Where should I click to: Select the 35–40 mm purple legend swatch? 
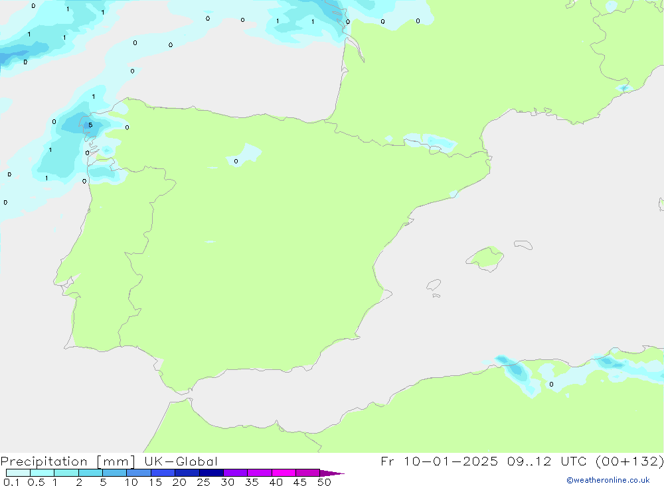point(260,473)
